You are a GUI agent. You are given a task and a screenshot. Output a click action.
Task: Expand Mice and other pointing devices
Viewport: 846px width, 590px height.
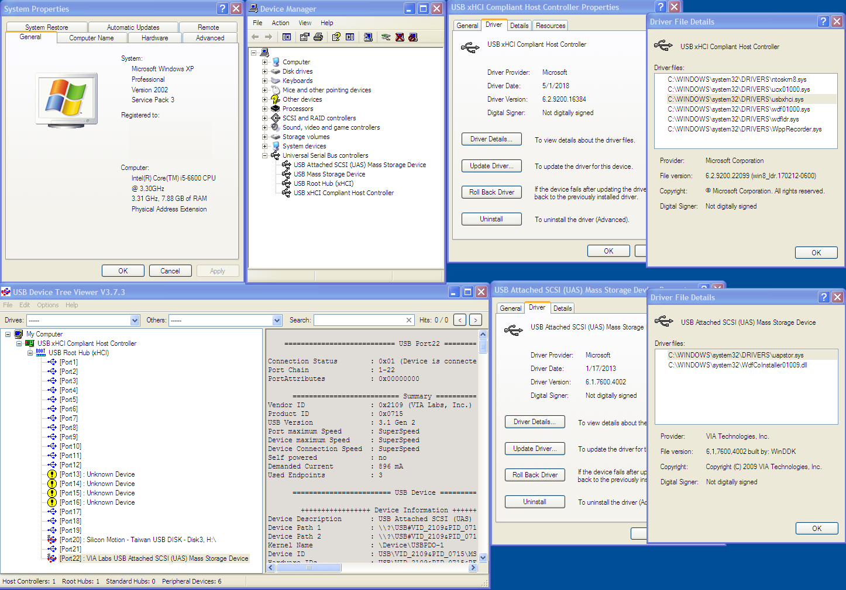[264, 90]
